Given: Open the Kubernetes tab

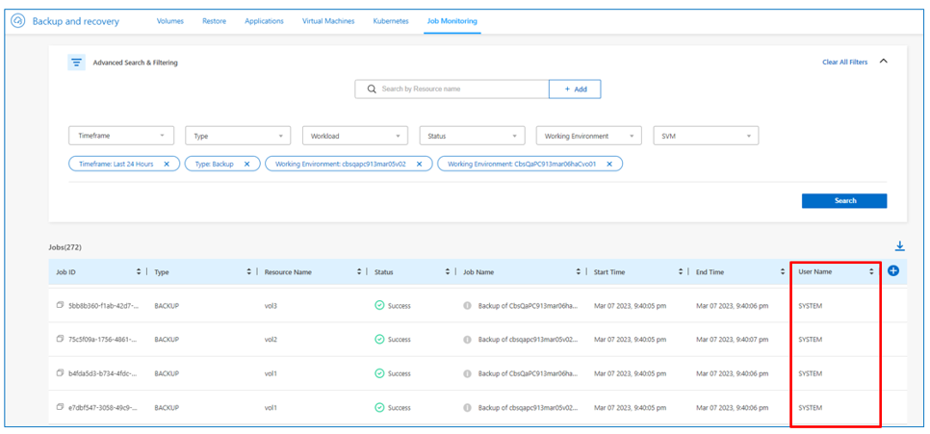Looking at the screenshot, I should (x=391, y=20).
